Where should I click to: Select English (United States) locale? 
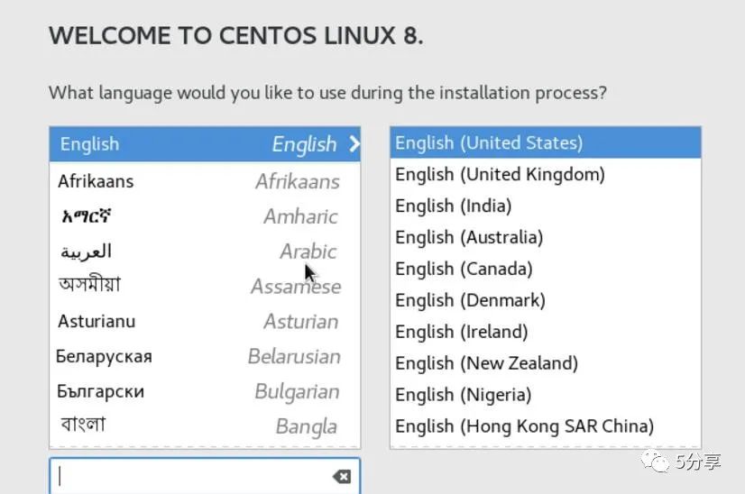pyautogui.click(x=545, y=142)
